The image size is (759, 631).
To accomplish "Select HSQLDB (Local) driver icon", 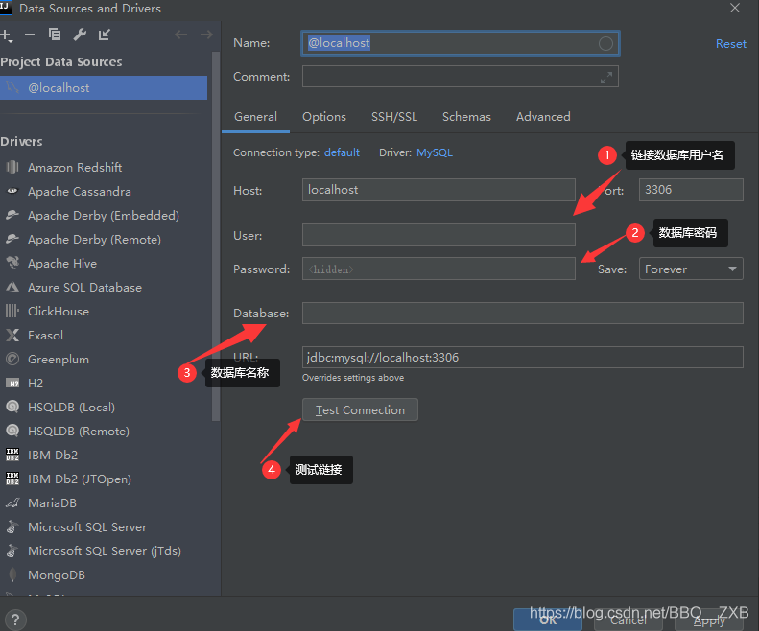I will [12, 407].
